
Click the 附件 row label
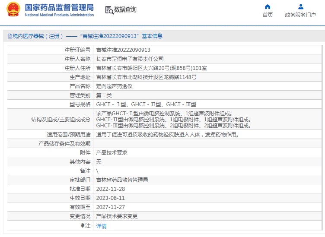[x=85, y=153]
